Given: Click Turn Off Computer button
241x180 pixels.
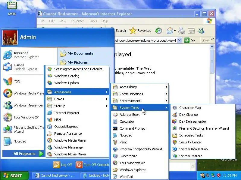Looking at the screenshot, I should click(93, 165).
